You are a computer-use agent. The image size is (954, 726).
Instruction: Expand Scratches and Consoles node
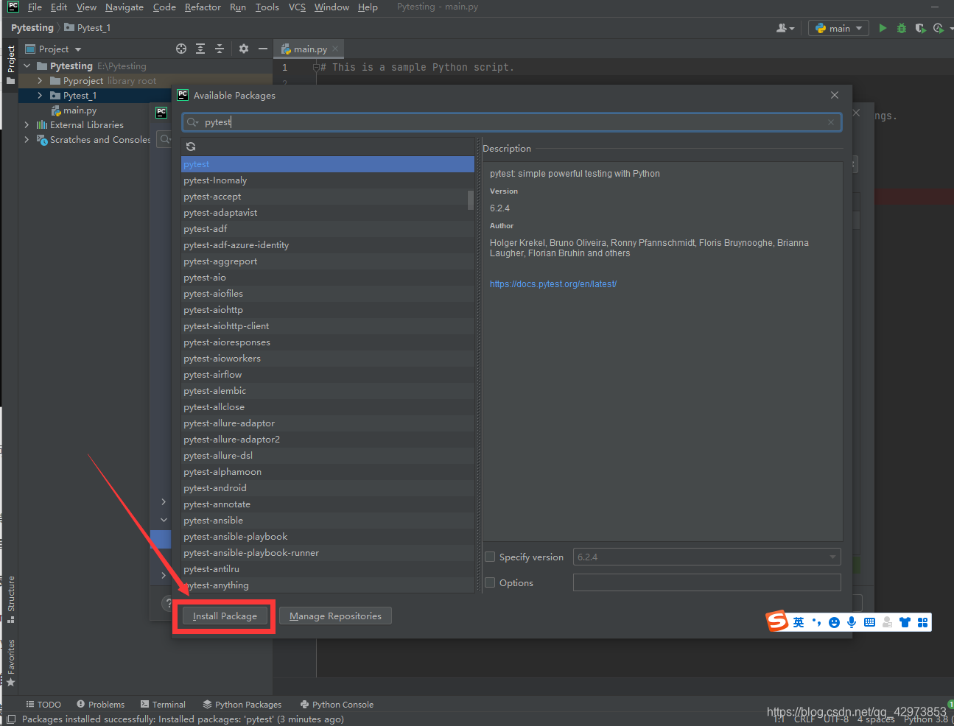coord(27,140)
